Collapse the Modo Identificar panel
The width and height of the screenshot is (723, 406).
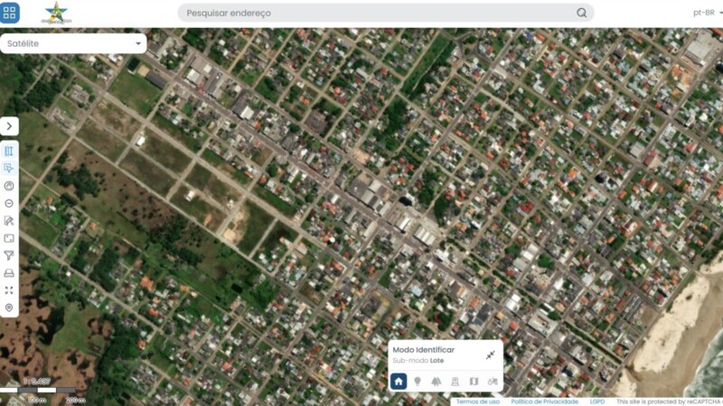[x=489, y=355]
